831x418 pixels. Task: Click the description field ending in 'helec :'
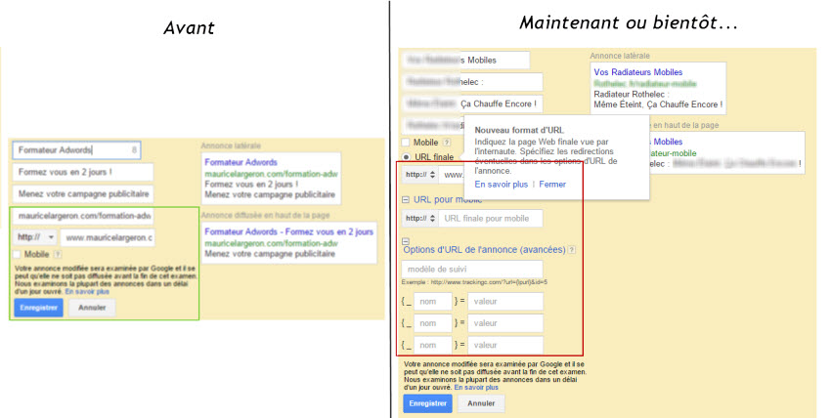(472, 82)
